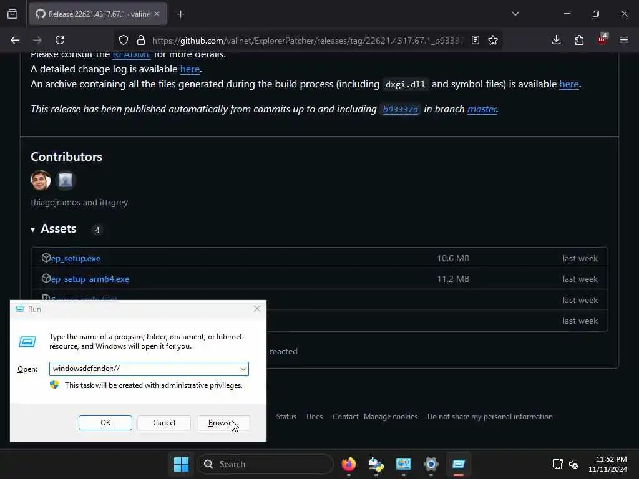Image resolution: width=639 pixels, height=479 pixels.
Task: Download ep_setup.exe asset
Action: pos(76,259)
